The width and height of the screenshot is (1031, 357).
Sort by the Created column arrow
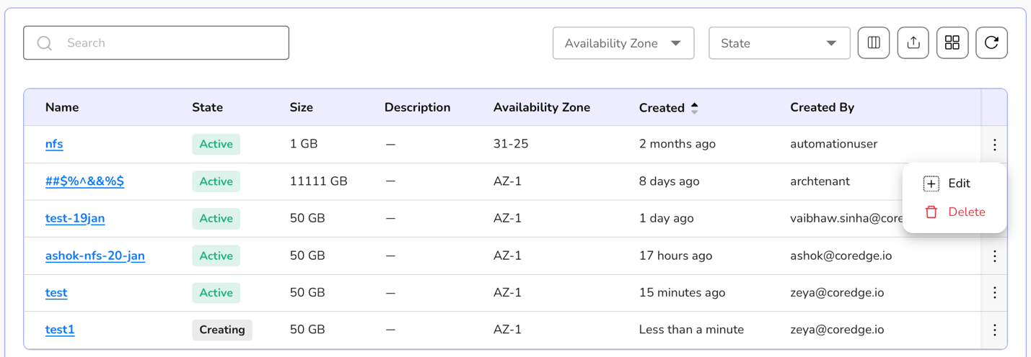click(694, 108)
